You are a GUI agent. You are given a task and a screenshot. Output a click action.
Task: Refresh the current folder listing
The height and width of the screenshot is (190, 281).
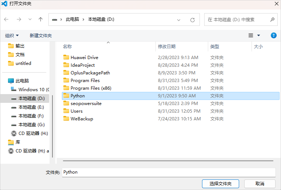point(193,20)
